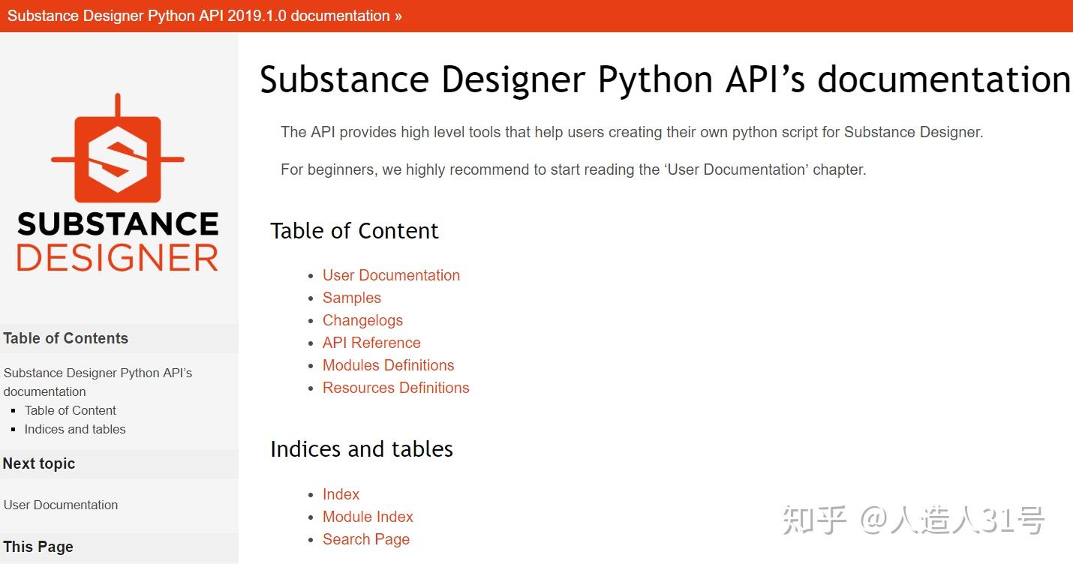Click the Substance Designer logo
Screen dimensions: 1073x564
pos(117,184)
